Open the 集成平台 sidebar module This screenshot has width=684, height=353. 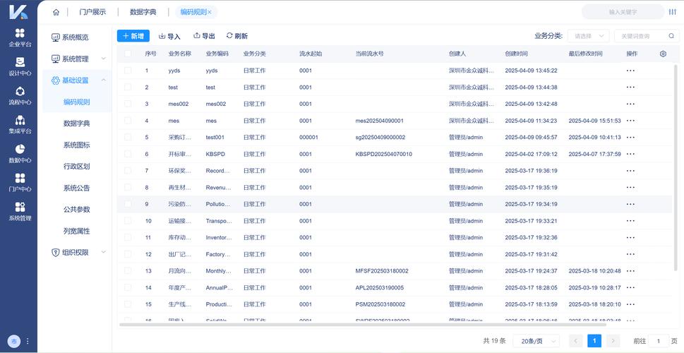point(20,125)
